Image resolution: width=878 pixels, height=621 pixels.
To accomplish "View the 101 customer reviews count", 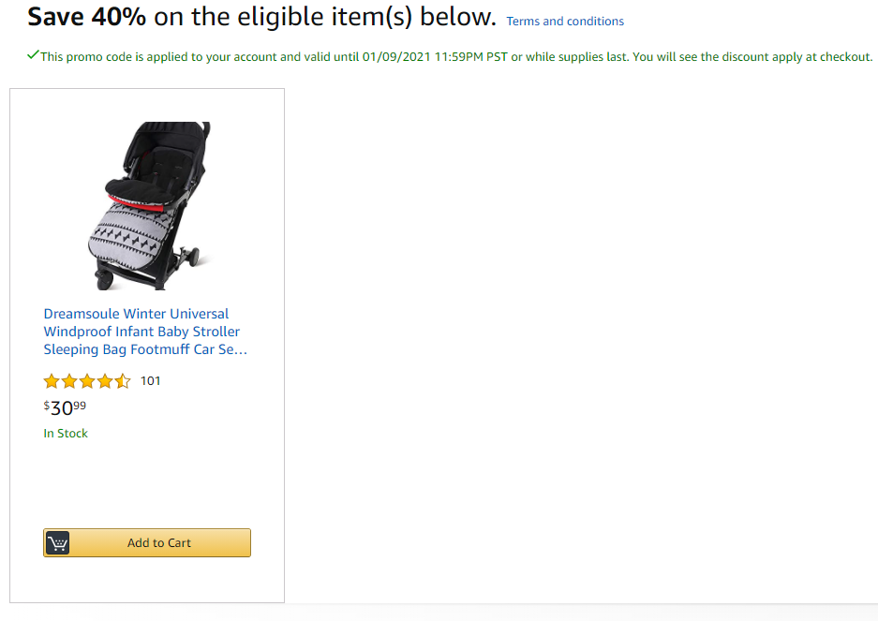I will (x=150, y=381).
